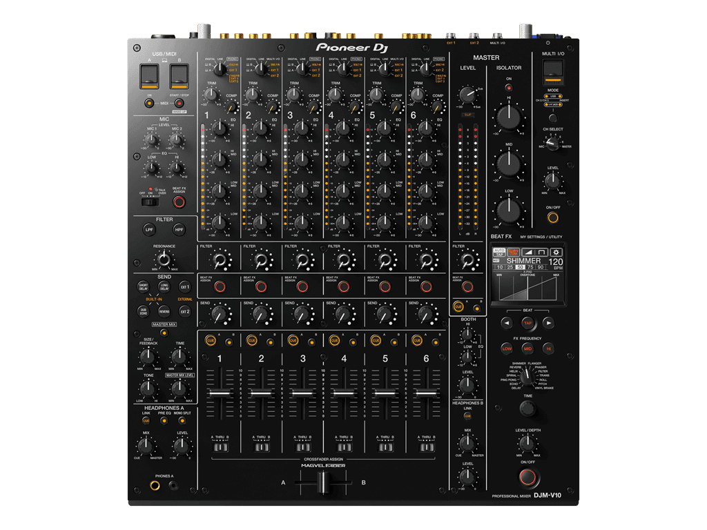Toggle the MIDI ON button
The image size is (707, 530).
click(148, 104)
